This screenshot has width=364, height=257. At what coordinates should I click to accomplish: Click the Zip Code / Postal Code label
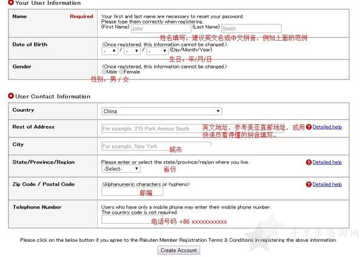(x=44, y=184)
